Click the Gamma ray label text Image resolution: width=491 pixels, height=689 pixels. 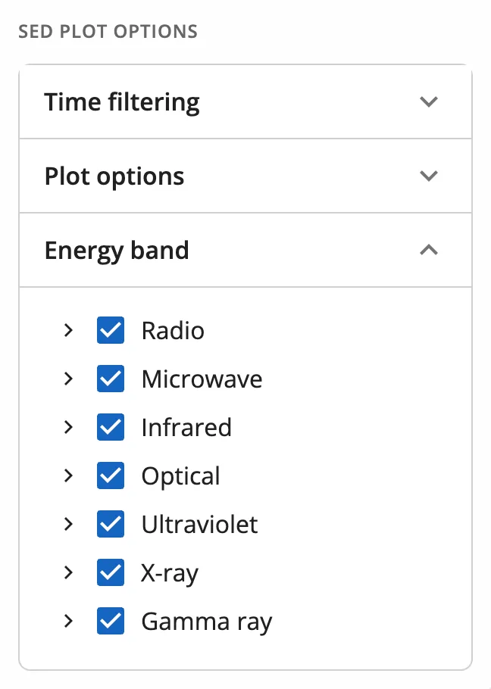coord(207,622)
